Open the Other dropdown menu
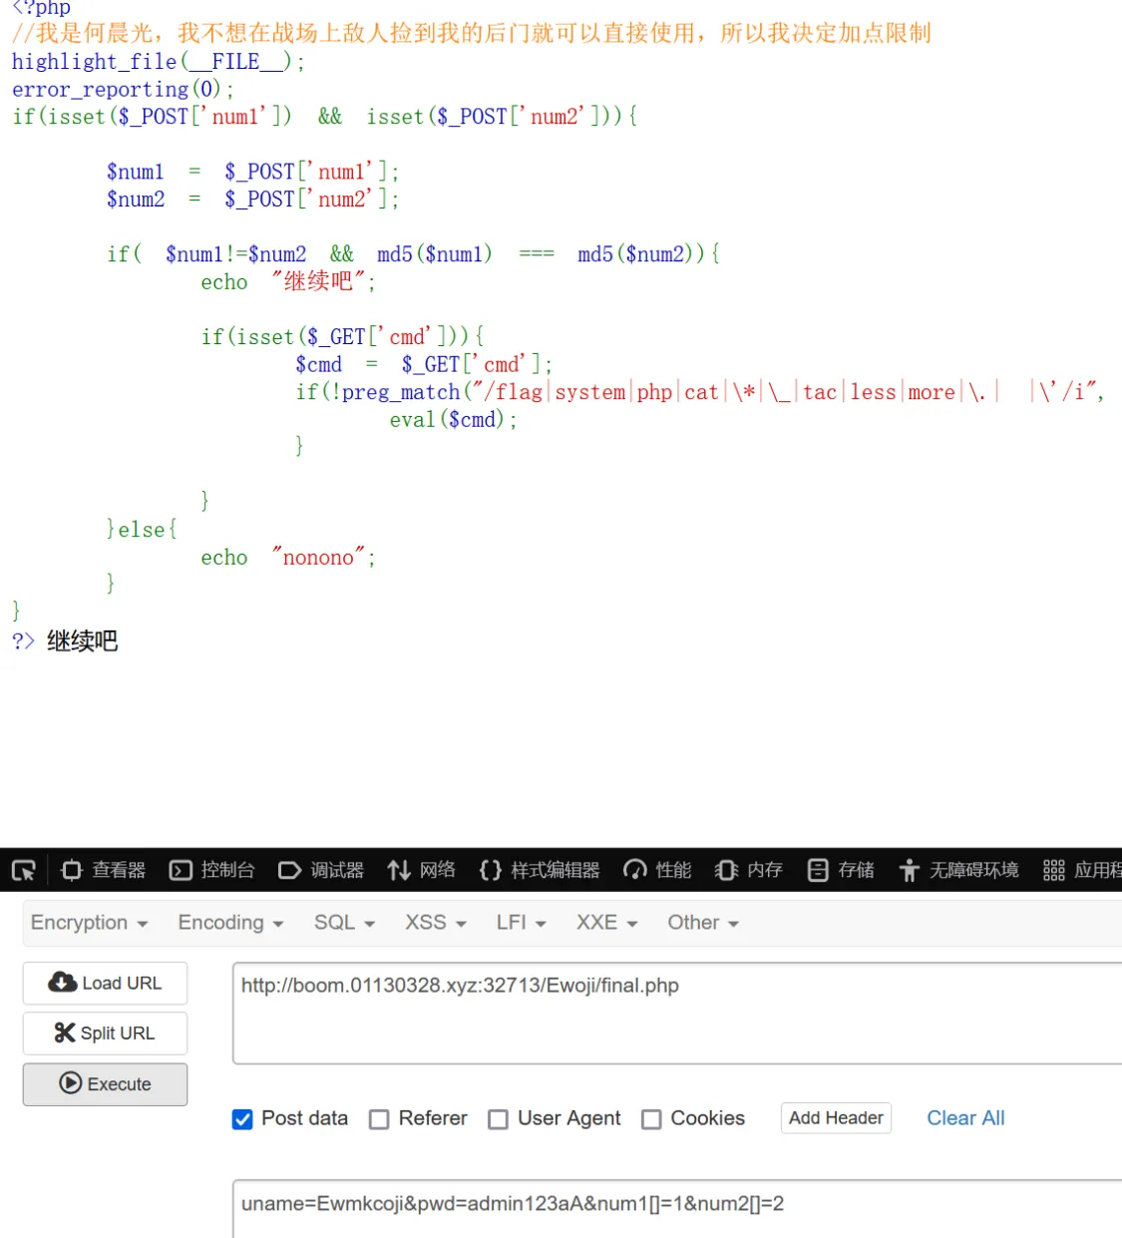The height and width of the screenshot is (1238, 1122). 703,923
